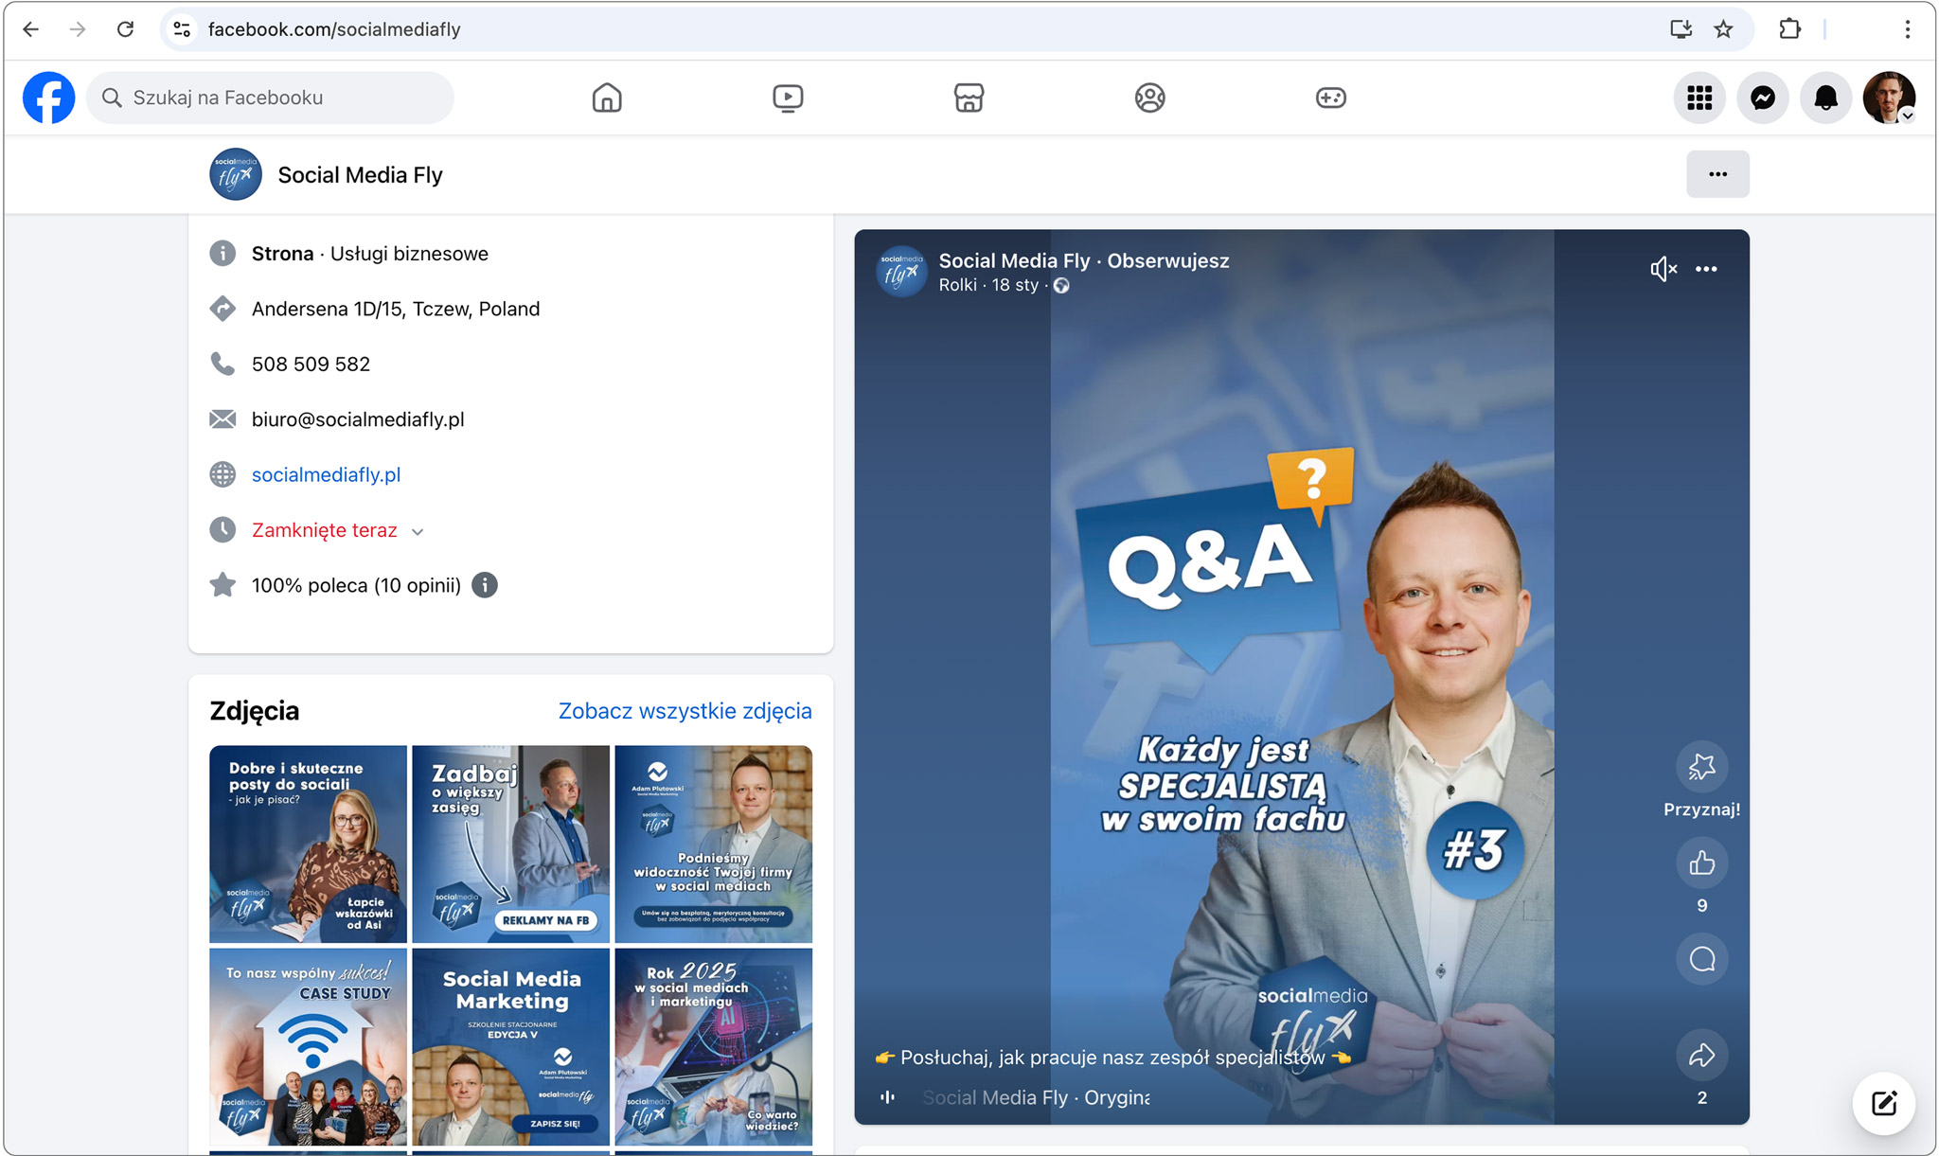Open the Facebook apps grid menu
This screenshot has width=1939, height=1156.
(1699, 98)
